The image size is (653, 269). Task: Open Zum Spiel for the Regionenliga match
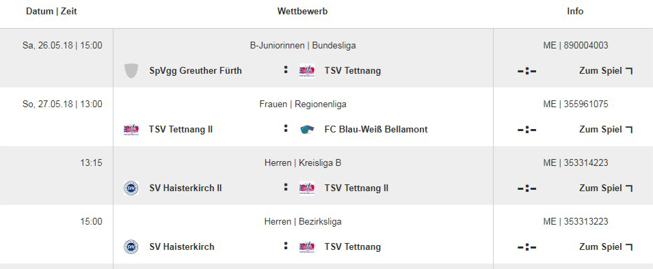(x=606, y=129)
